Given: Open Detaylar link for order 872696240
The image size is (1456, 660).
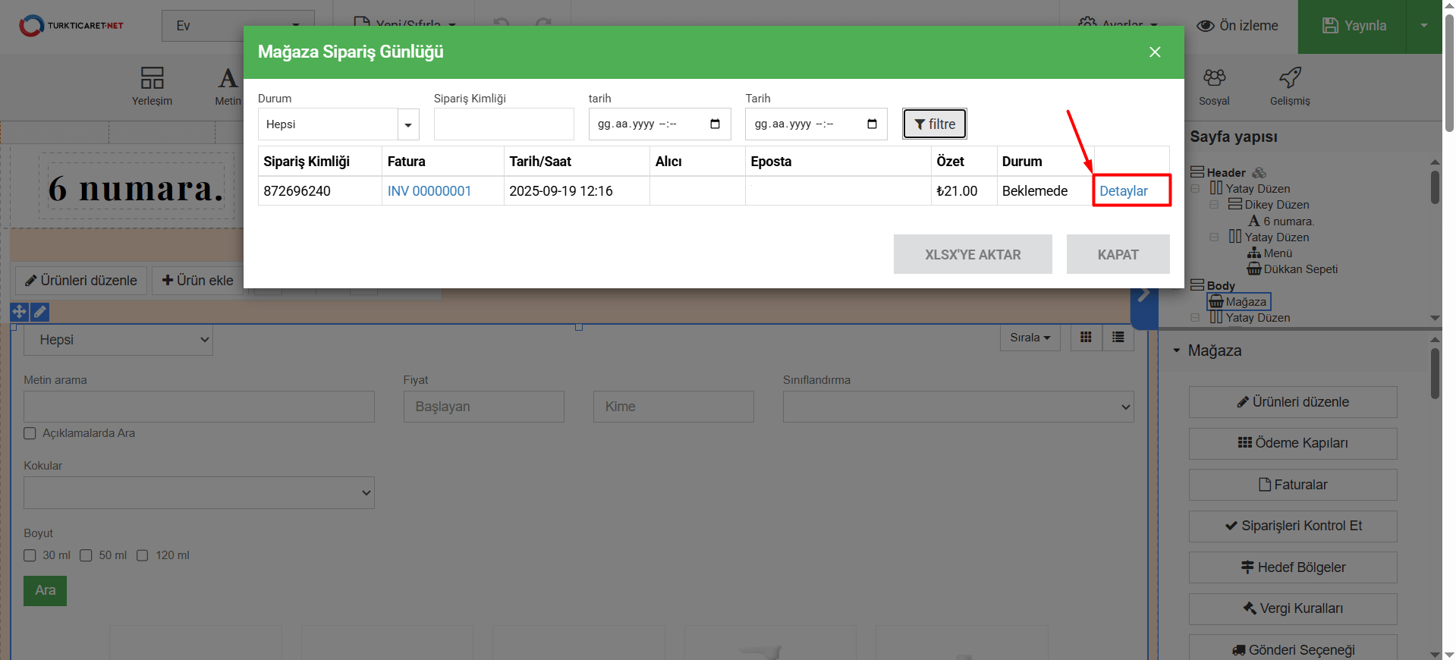Looking at the screenshot, I should 1123,191.
